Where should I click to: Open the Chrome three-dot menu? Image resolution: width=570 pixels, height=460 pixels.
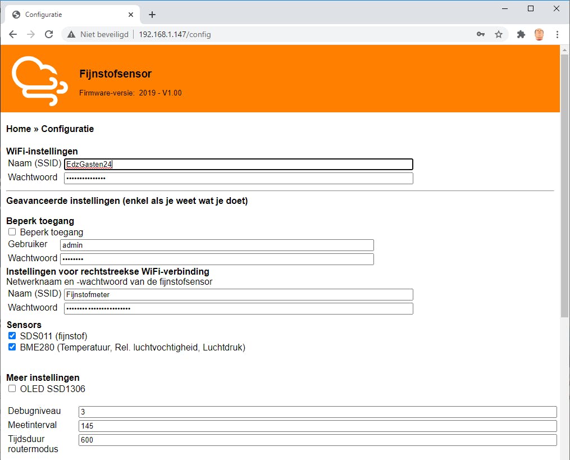pyautogui.click(x=557, y=34)
